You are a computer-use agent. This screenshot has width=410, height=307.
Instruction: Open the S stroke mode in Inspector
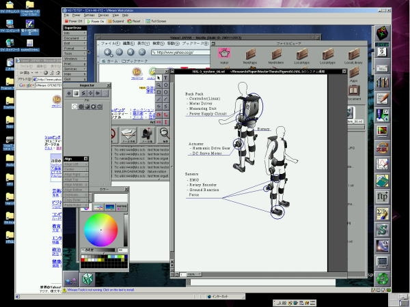coord(83,93)
